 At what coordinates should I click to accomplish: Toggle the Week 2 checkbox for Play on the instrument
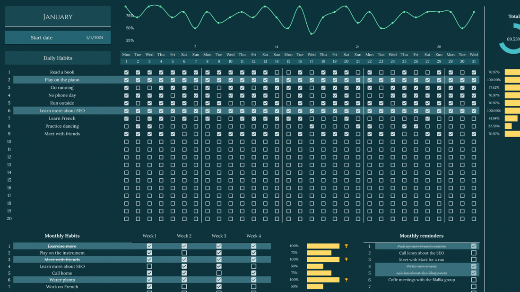[x=184, y=253]
